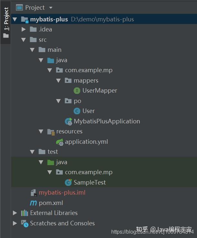
Task: Select the UserMapper file
Action: click(100, 90)
